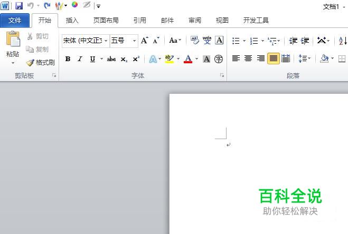
Task: Click the borders grid icon
Action: 342,58
